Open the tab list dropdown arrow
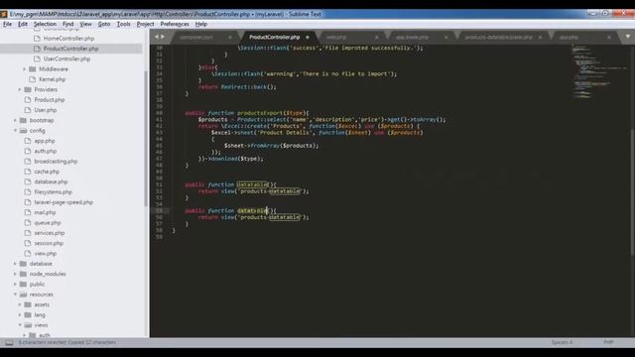This screenshot has height=357, width=635. point(628,37)
